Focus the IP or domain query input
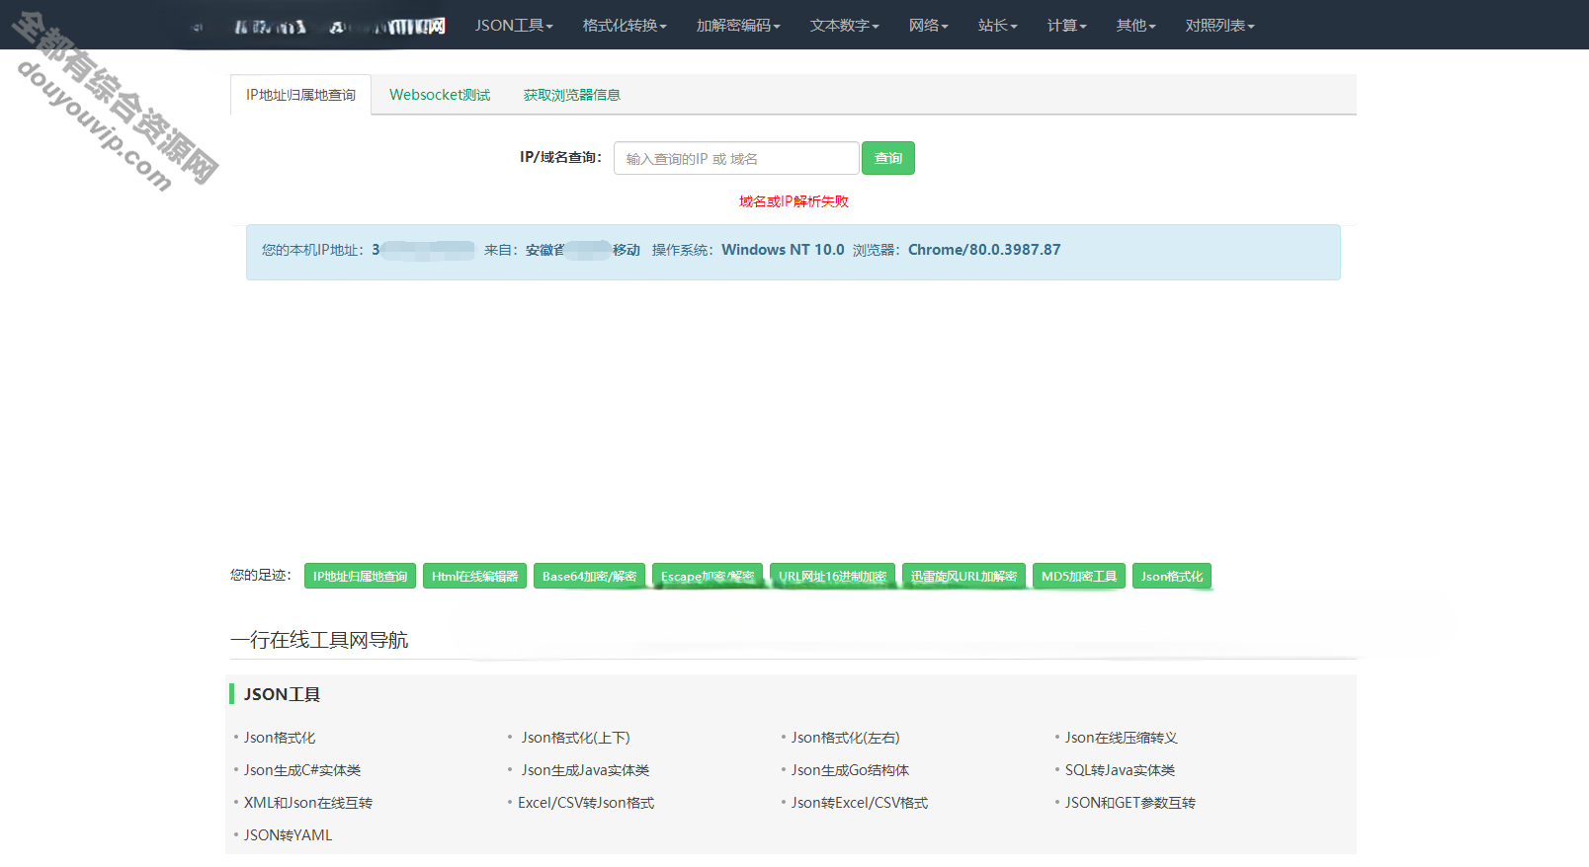1589x867 pixels. coord(736,158)
